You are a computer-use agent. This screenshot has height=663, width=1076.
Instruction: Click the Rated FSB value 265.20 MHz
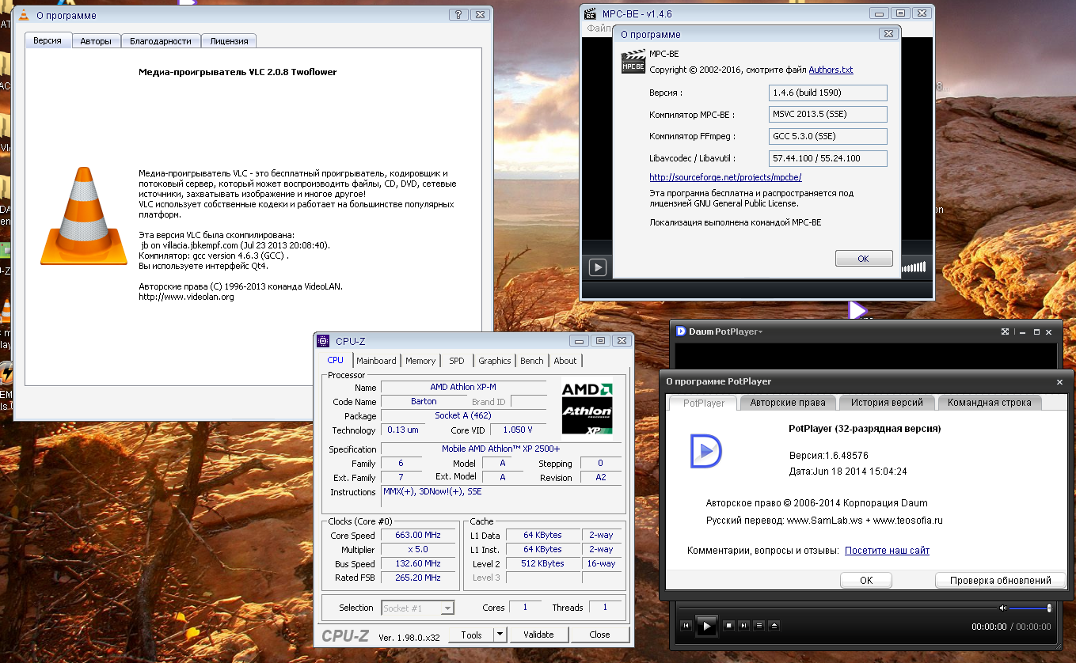click(x=417, y=578)
